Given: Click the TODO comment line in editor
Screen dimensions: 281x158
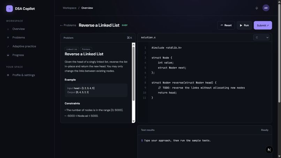Looking at the screenshot, I should coord(201,88).
